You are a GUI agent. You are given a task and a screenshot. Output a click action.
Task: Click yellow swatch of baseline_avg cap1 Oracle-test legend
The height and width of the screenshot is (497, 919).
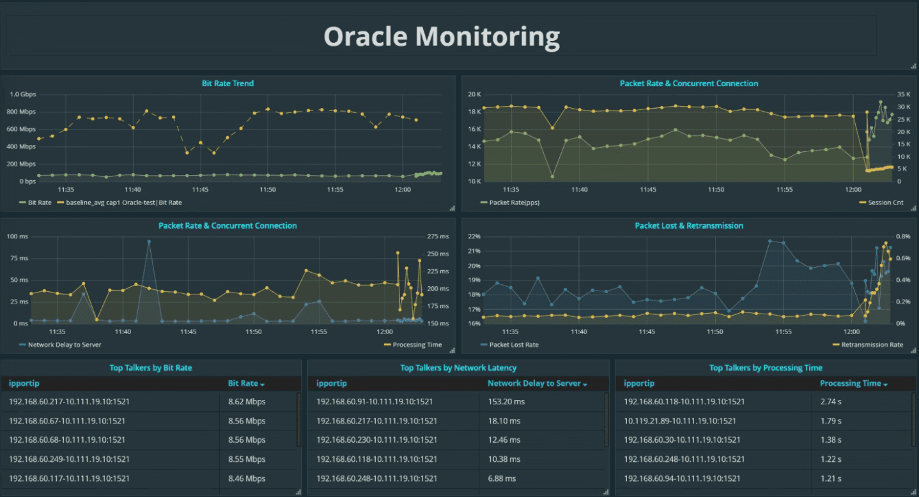[61, 203]
